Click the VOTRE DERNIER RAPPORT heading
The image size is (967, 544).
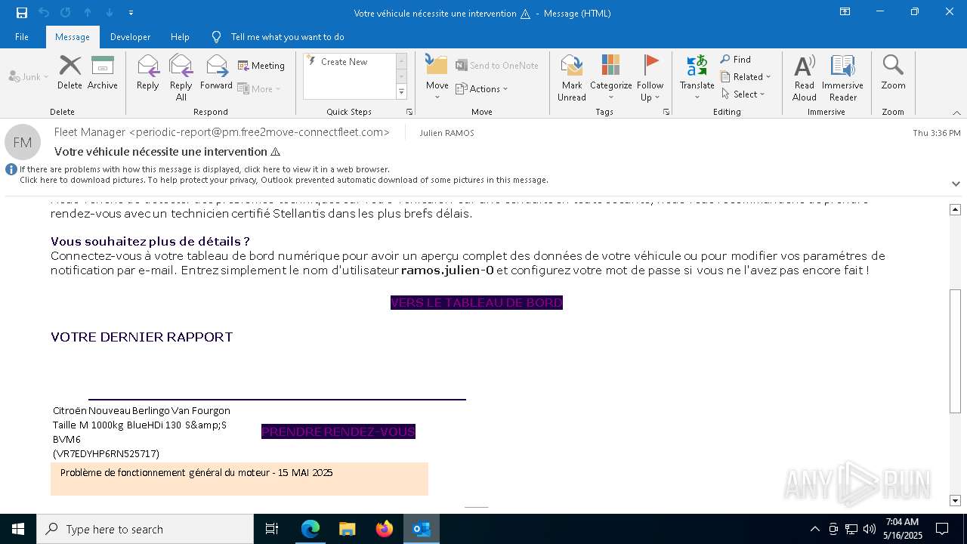tap(142, 337)
